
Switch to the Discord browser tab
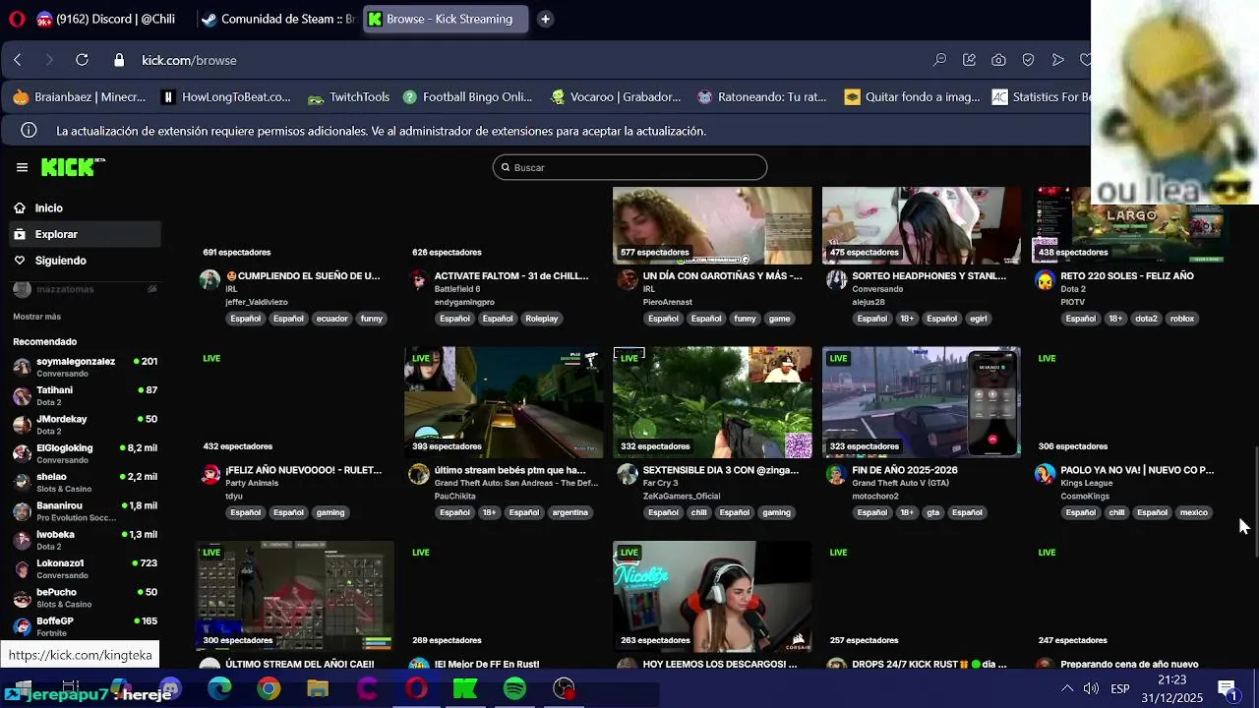[x=111, y=19]
